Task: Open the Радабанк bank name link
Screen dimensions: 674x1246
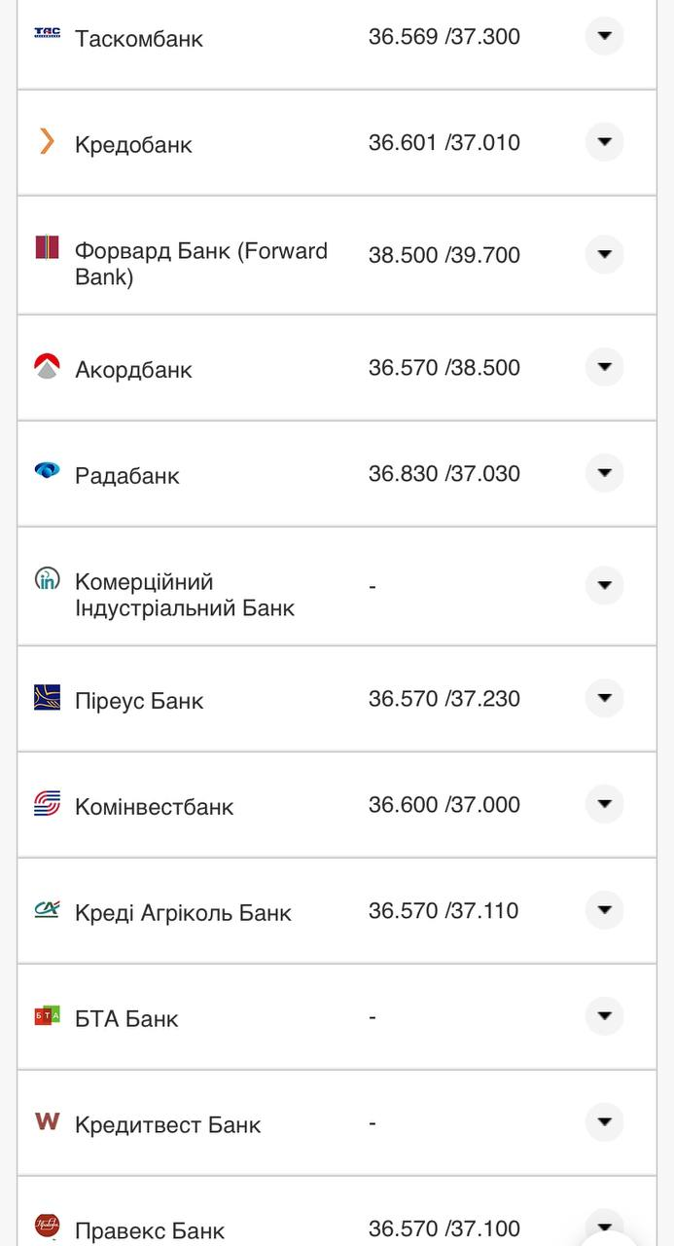Action: [x=127, y=475]
